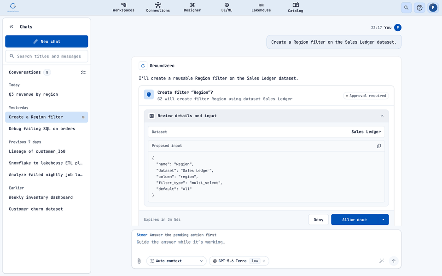The height and width of the screenshot is (276, 442).
Task: Click the Steer message input field
Action: pos(266,242)
